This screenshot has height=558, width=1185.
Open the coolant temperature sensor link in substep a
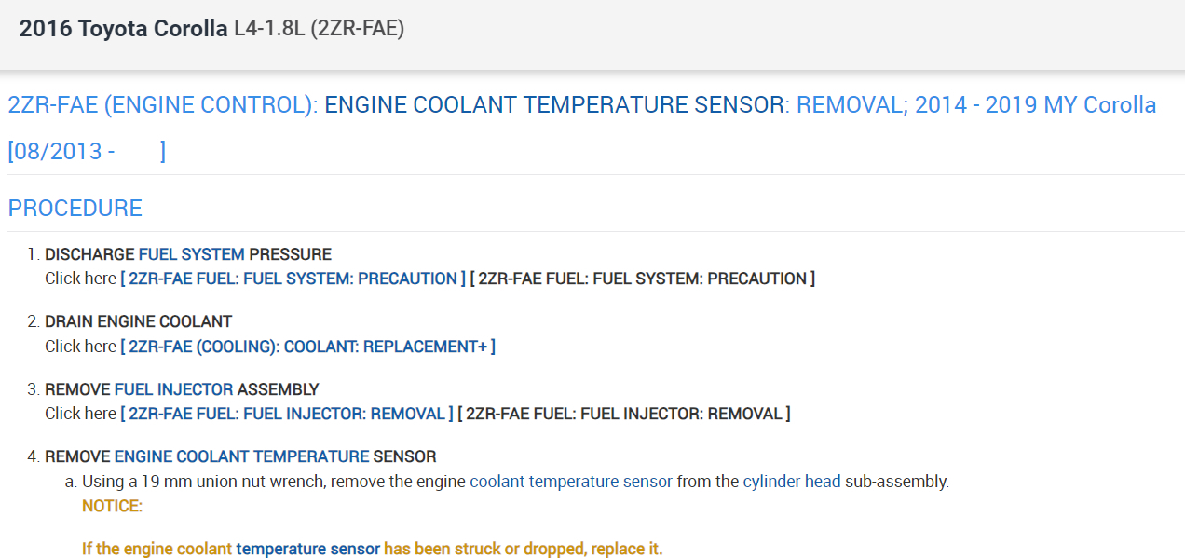570,482
